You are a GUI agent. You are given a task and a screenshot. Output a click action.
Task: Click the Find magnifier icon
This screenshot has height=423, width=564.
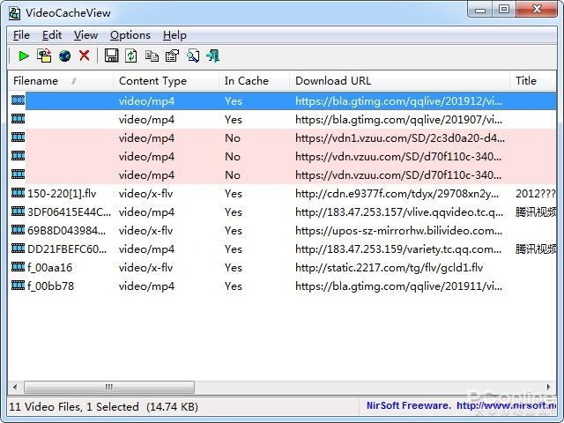(192, 56)
